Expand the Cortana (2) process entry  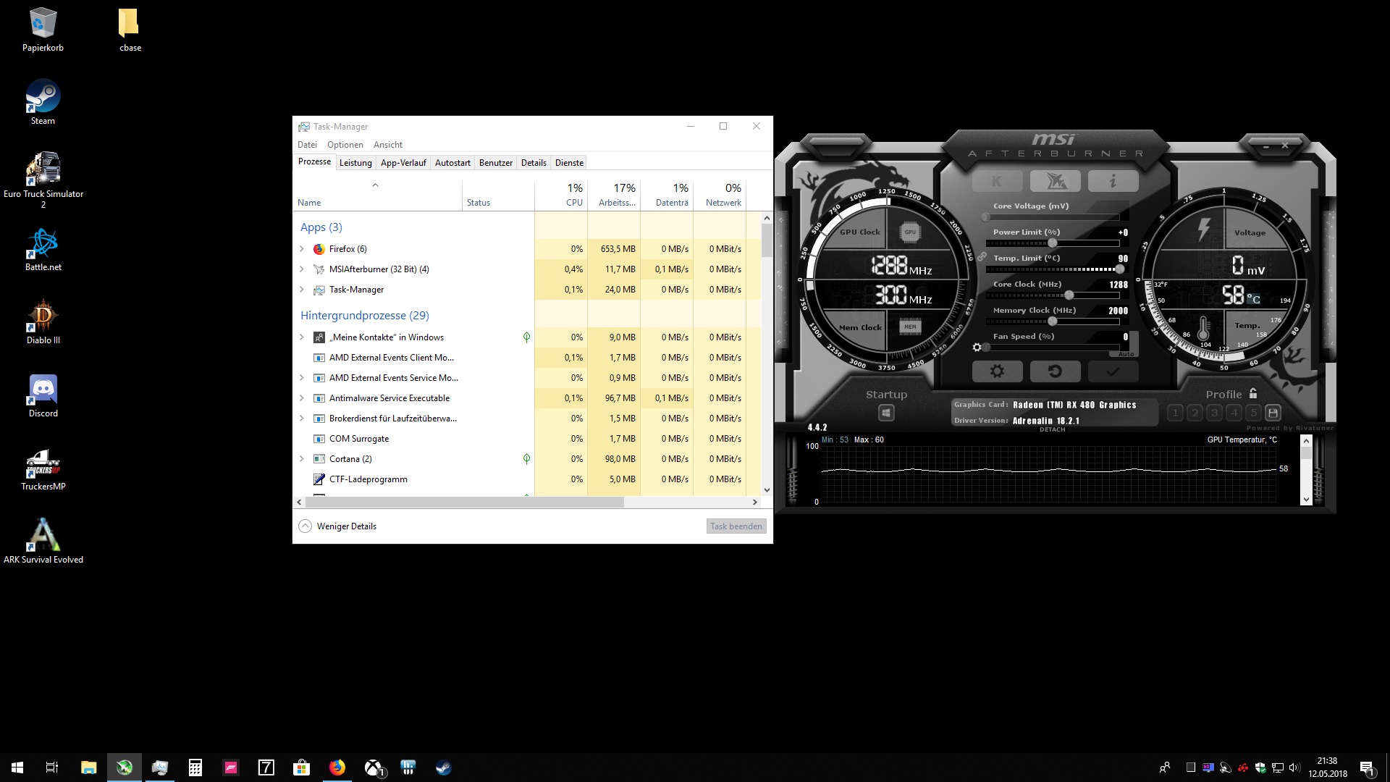tap(302, 459)
